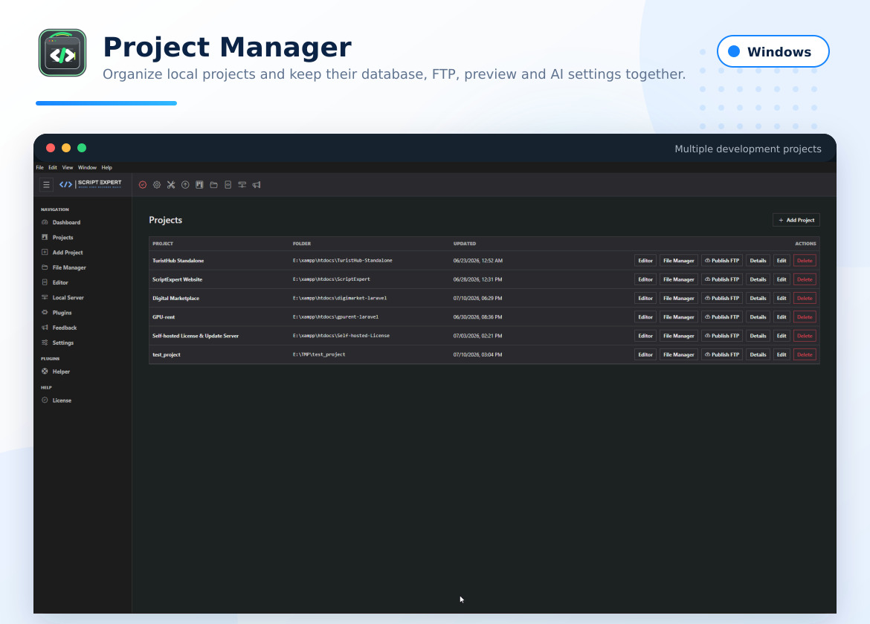Screen dimensions: 870x624
Task: Click the date 06/23/2026, 12:52 AM
Action: [477, 261]
